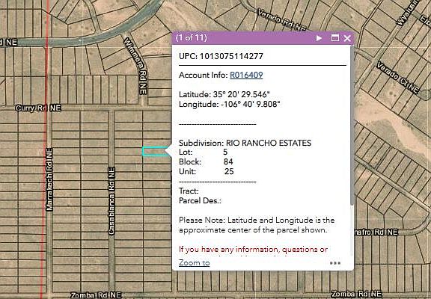Click the Marrakech Rd NE map label
The width and height of the screenshot is (431, 299).
[x=49, y=179]
